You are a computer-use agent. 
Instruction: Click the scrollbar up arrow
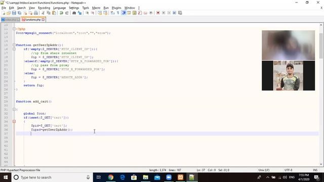321,25
